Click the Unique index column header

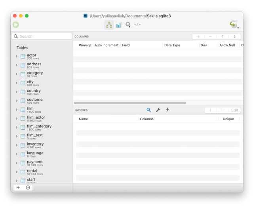(228, 119)
